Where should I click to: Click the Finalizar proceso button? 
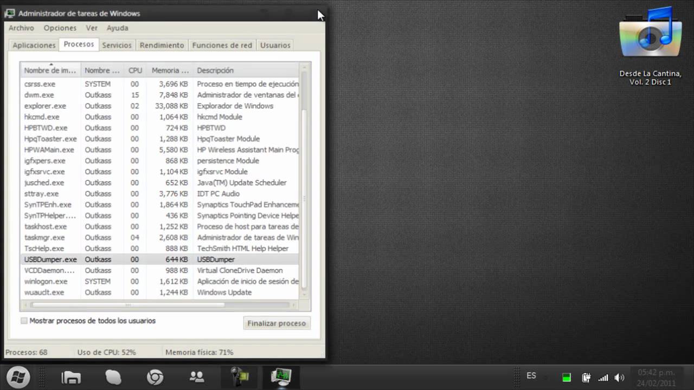pos(277,323)
